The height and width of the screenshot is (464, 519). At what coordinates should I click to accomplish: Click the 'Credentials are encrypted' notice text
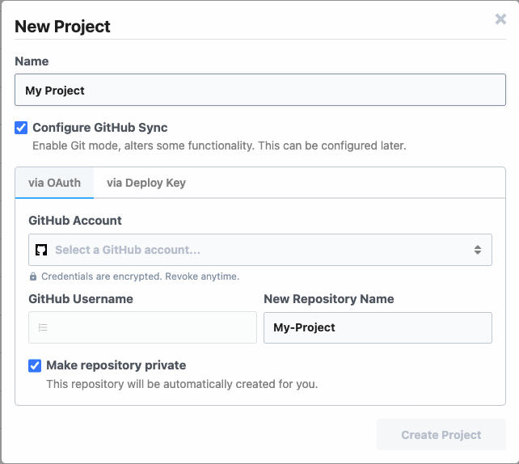click(x=140, y=276)
